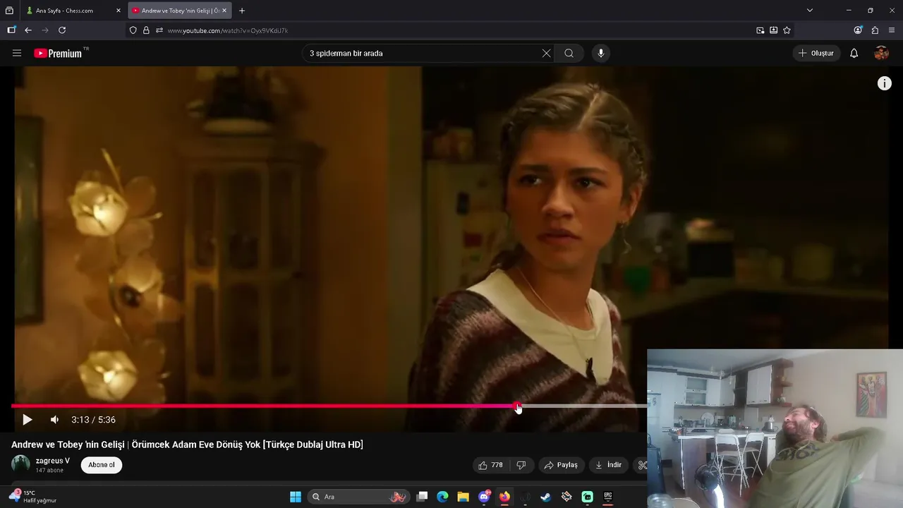The width and height of the screenshot is (903, 508).
Task: Click the Firefox taskbar icon
Action: (x=504, y=497)
